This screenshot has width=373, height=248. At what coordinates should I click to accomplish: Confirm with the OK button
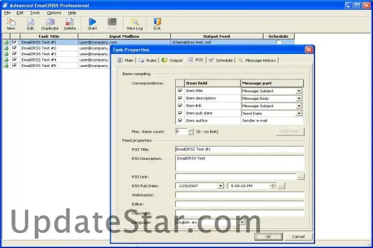(x=269, y=236)
